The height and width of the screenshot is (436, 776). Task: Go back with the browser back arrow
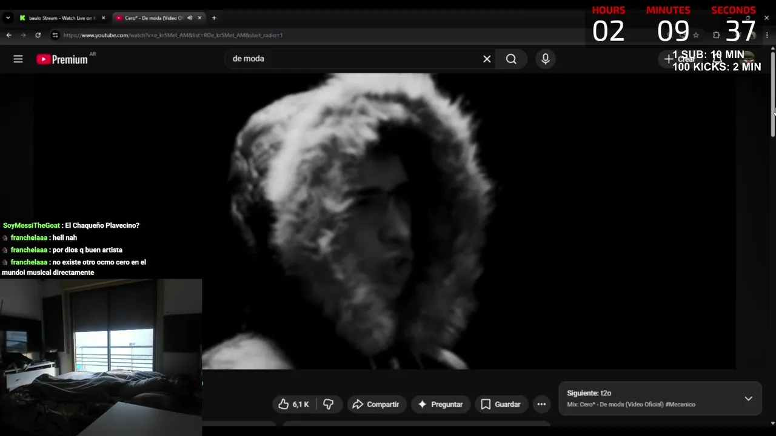pyautogui.click(x=8, y=35)
